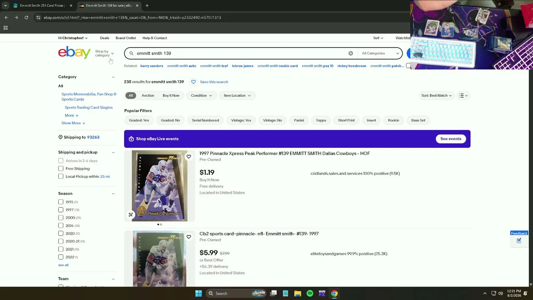This screenshot has width=533, height=300.
Task: Click the See events button
Action: pos(451,139)
